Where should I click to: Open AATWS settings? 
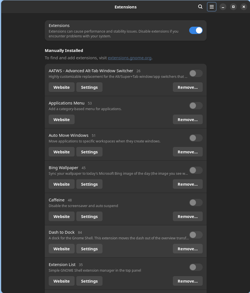(89, 87)
